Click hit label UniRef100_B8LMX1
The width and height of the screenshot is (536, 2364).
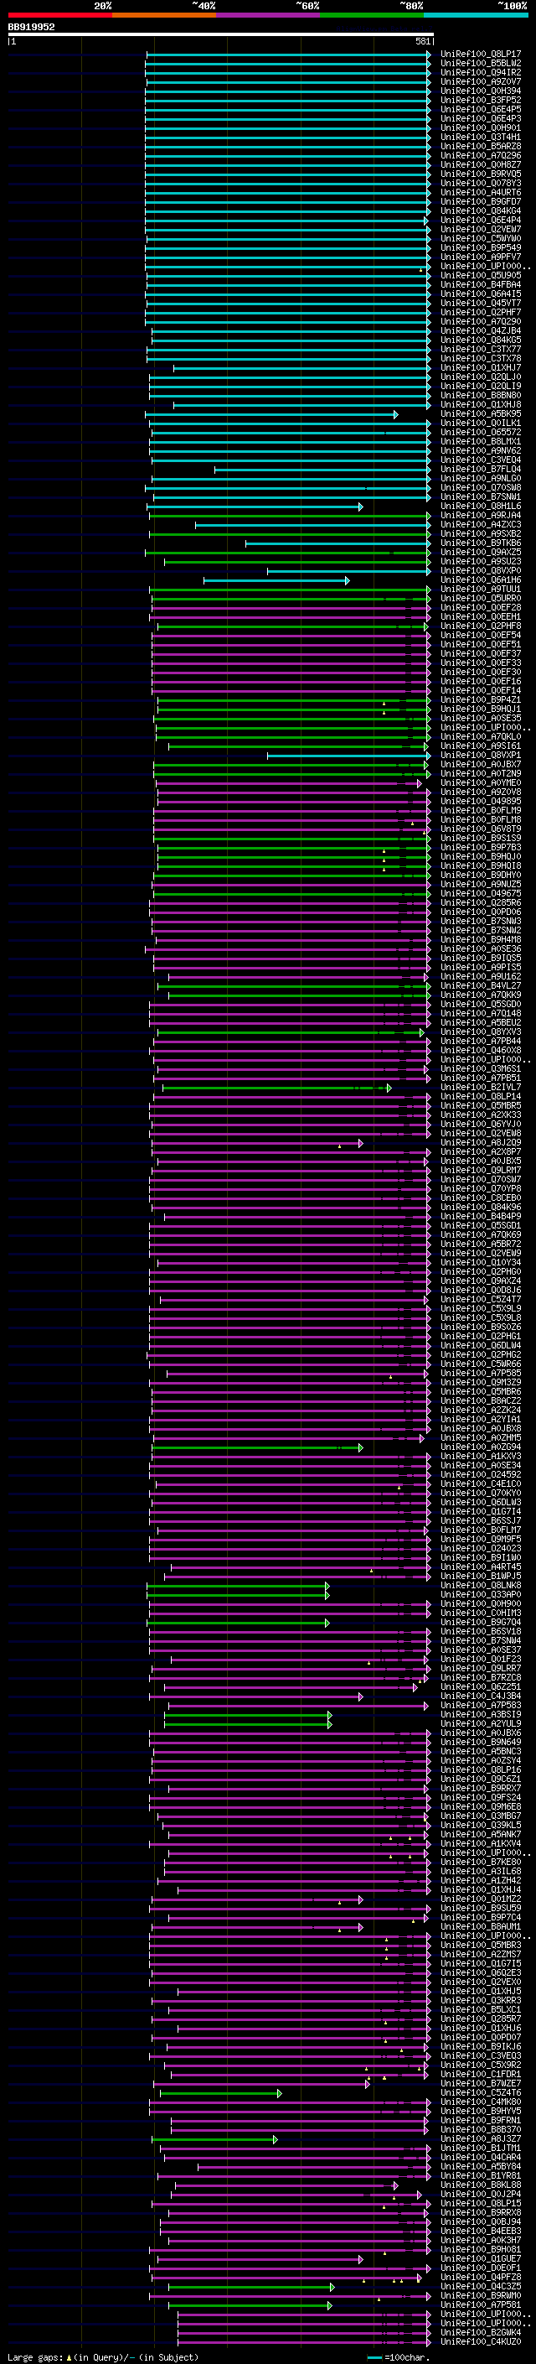[x=480, y=441]
